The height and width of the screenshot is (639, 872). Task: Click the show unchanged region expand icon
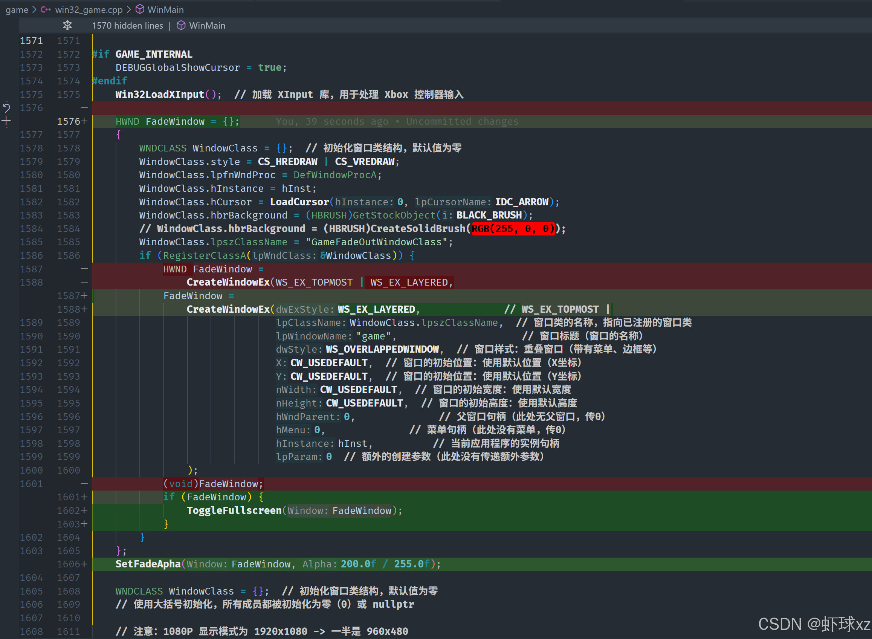point(67,26)
